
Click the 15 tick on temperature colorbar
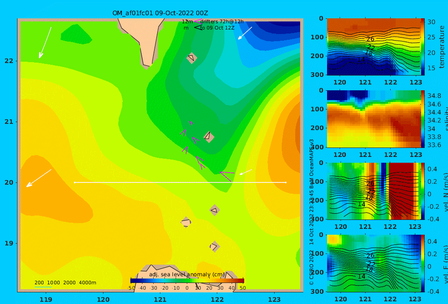coord(431,68)
